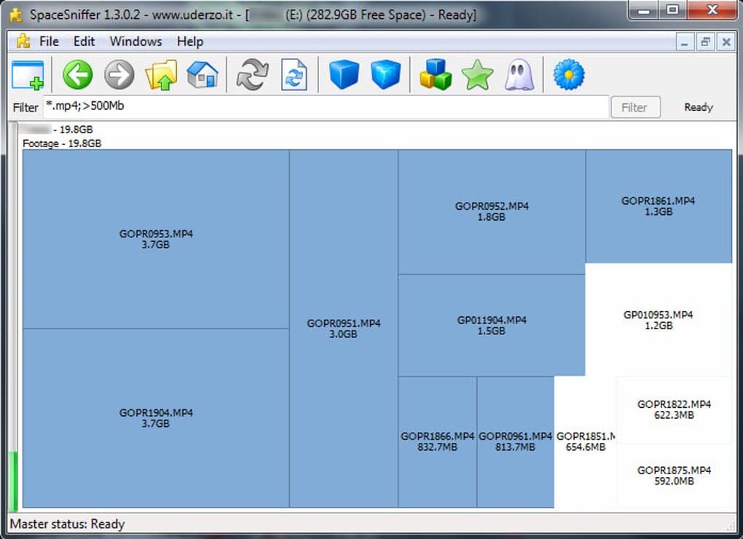Click SpaceSniffer title bar app icon

(16, 15)
